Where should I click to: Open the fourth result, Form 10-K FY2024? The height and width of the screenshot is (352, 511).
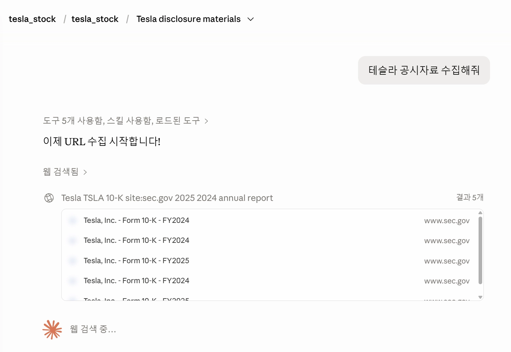[272, 281]
